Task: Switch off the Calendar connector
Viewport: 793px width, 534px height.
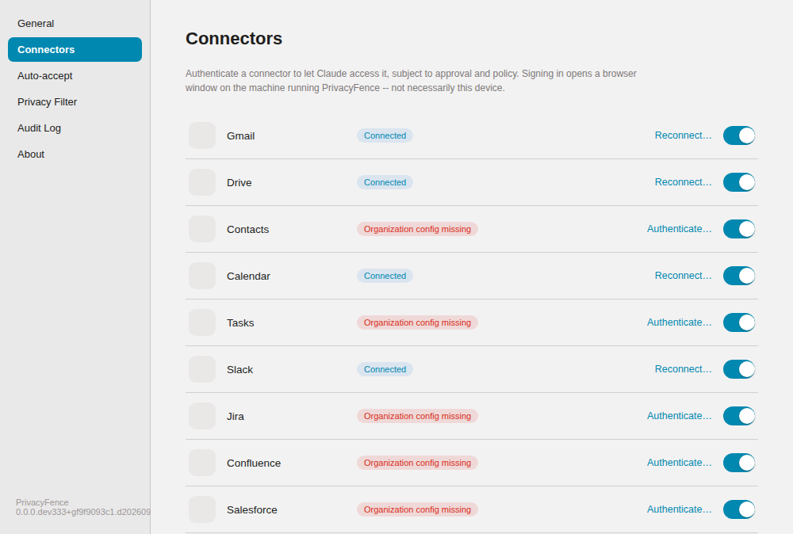Action: point(739,276)
